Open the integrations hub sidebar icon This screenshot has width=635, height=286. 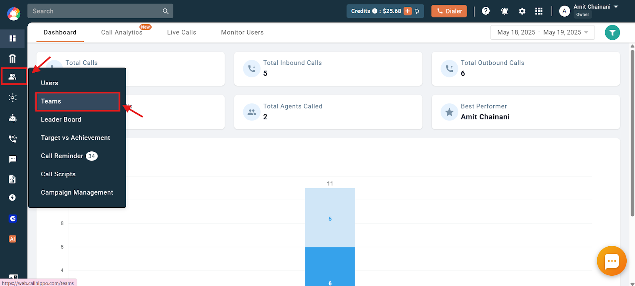tap(13, 98)
